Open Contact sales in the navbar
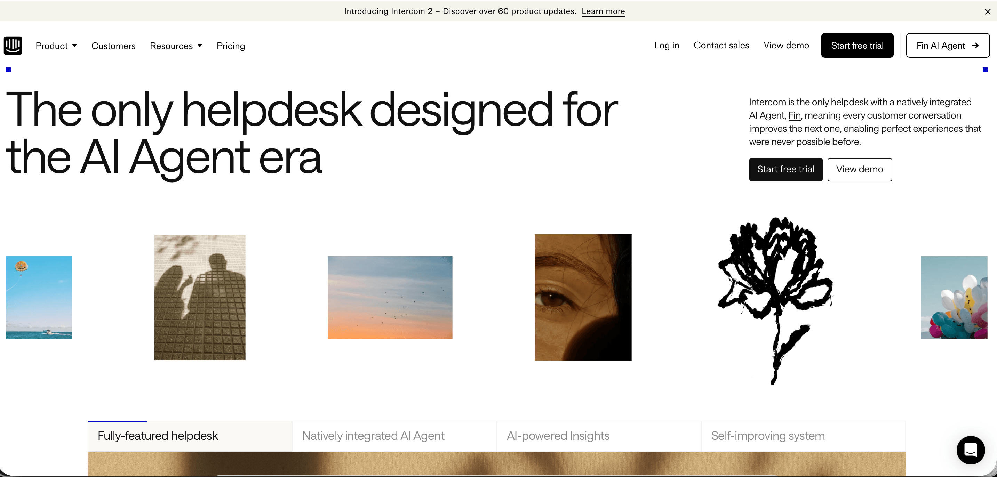This screenshot has width=997, height=477. coord(721,45)
